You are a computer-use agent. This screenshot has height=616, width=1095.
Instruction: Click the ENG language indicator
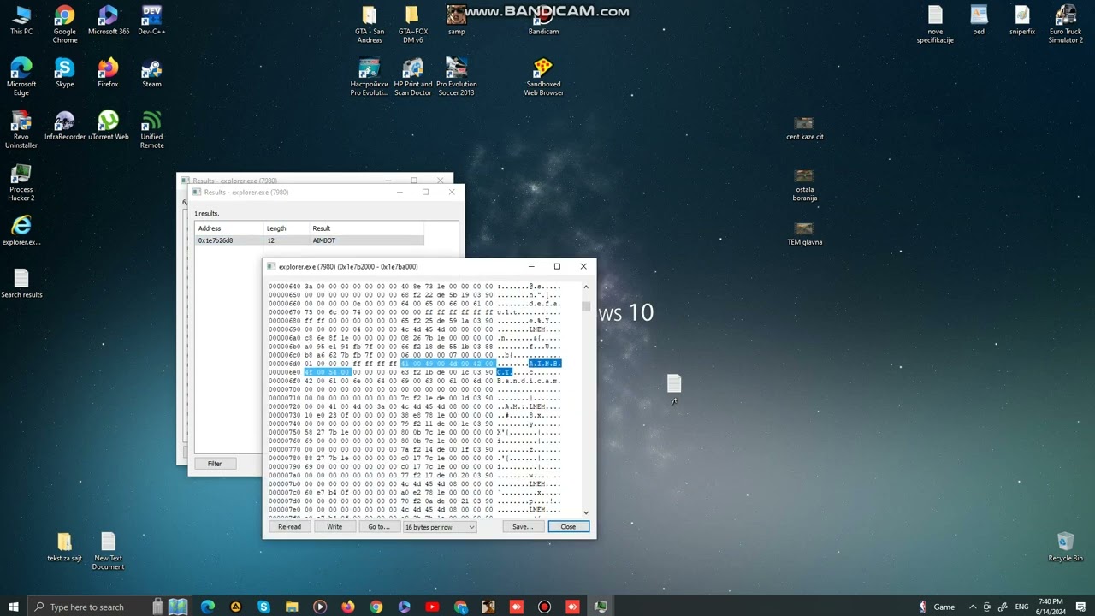[1021, 607]
